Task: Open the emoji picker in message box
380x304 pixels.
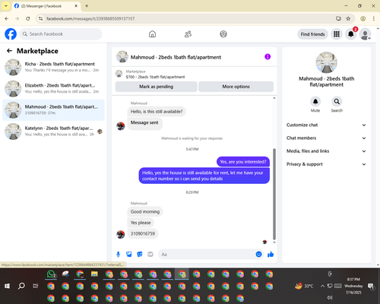Action: tap(258, 254)
